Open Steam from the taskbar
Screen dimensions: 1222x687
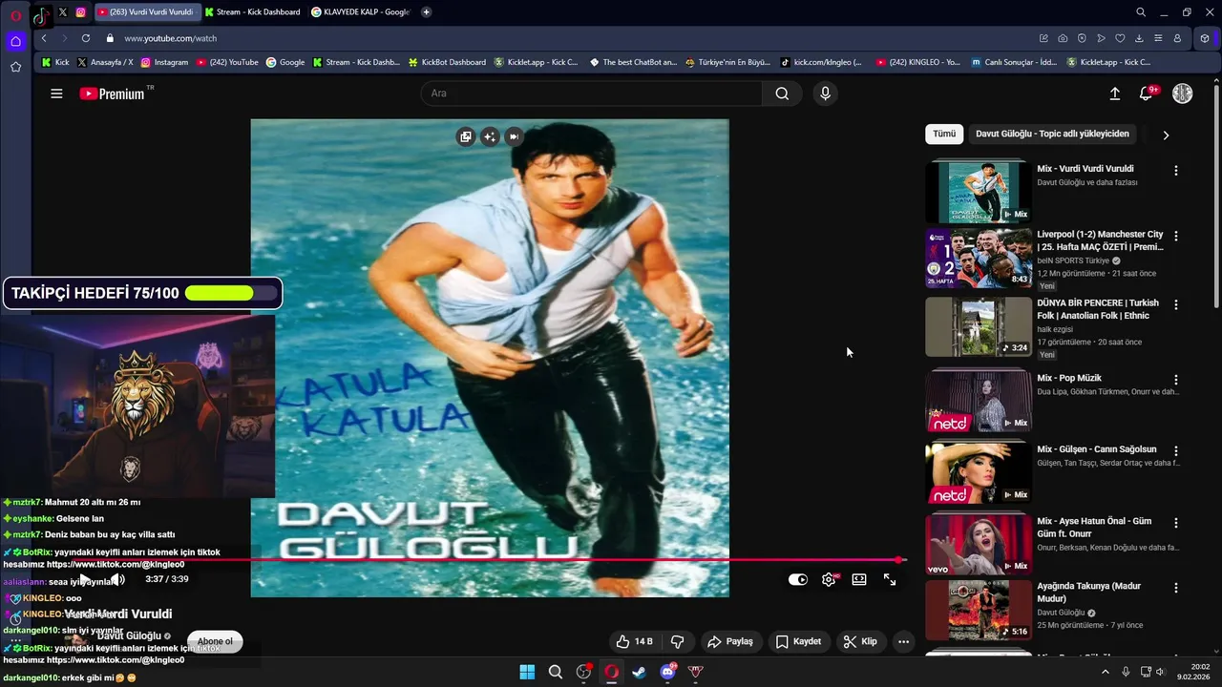click(x=640, y=672)
